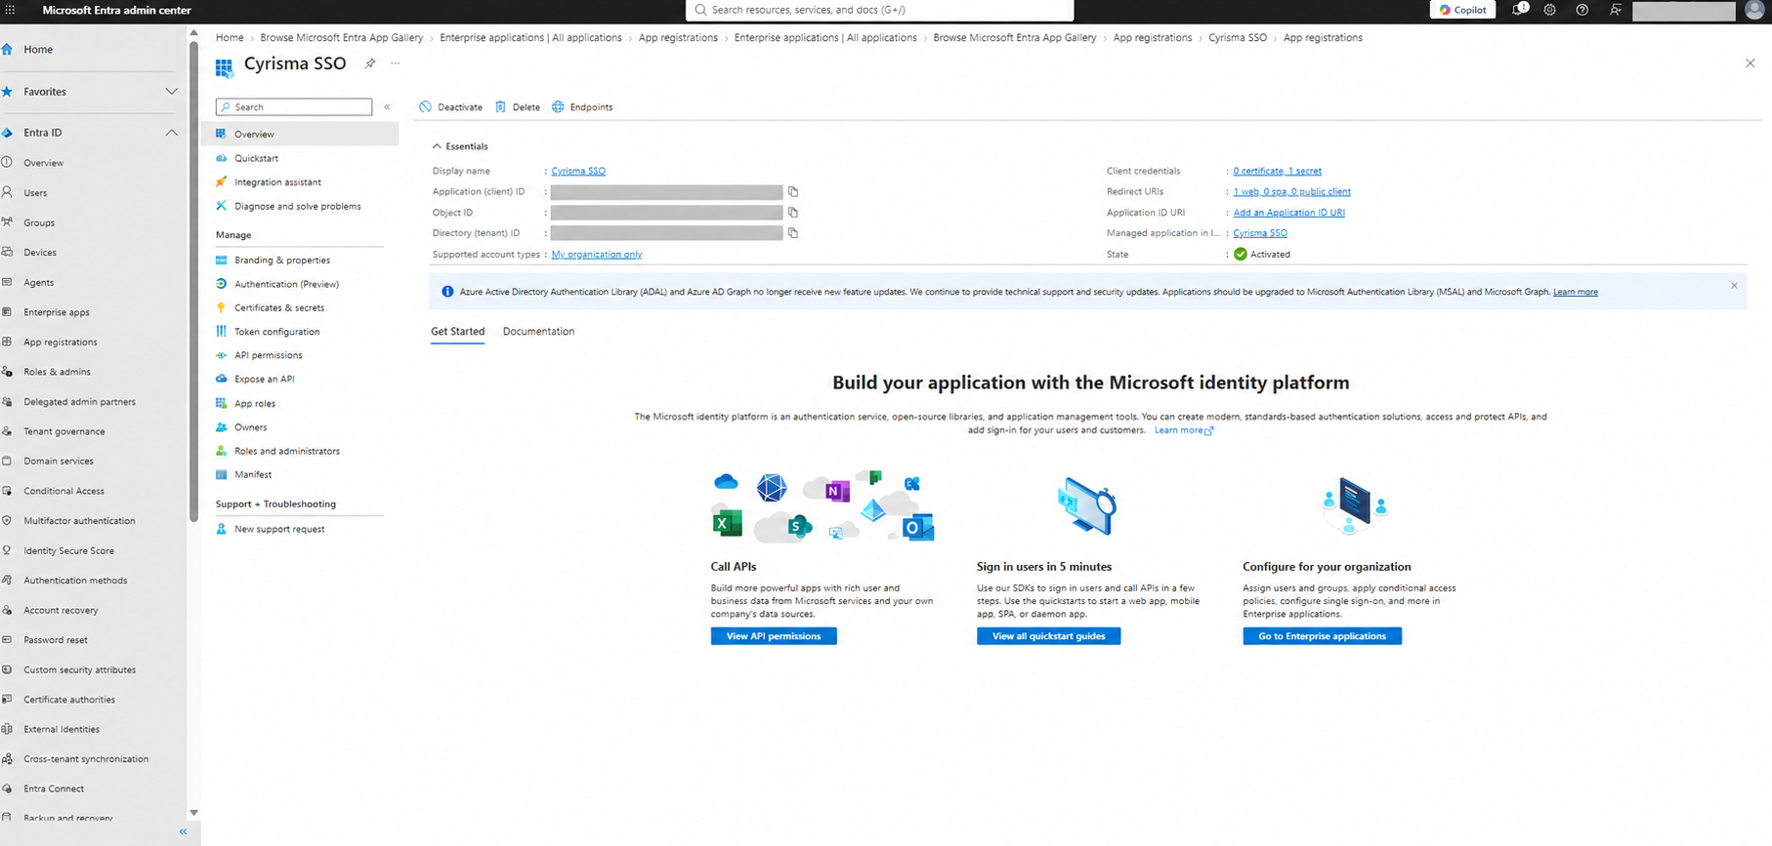Collapse the Entra ID section

pos(171,133)
